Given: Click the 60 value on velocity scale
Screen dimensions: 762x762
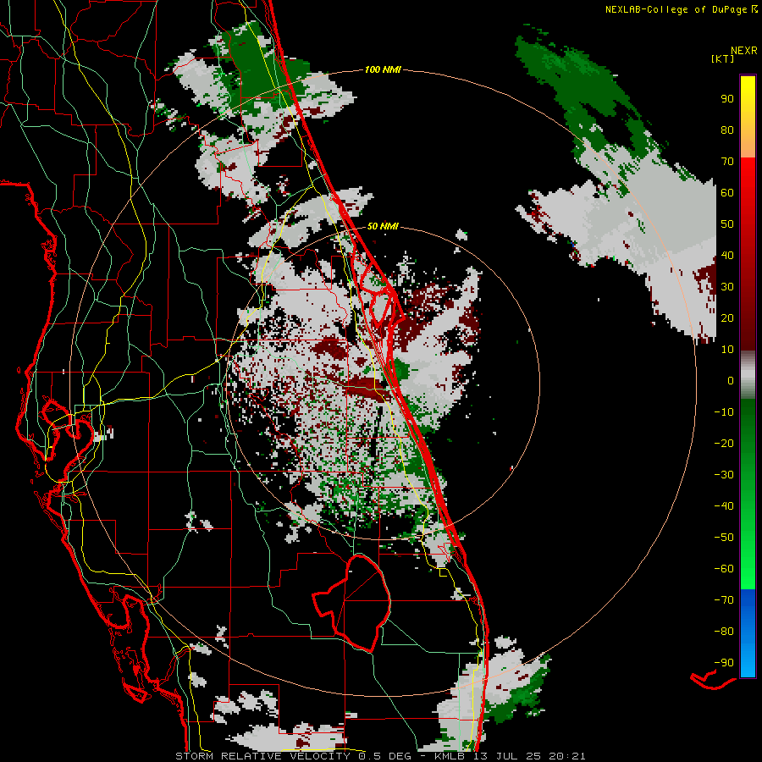Looking at the screenshot, I should point(727,192).
